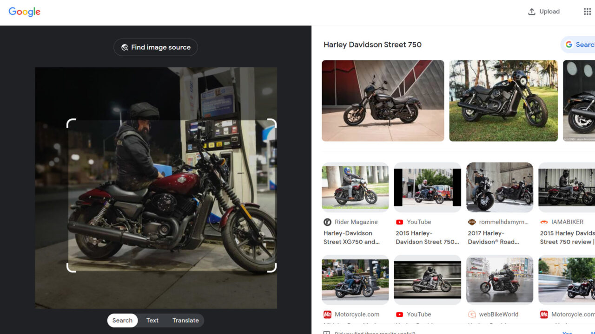Click the webBikeWorld helmet icon
The height and width of the screenshot is (334, 595).
[x=472, y=314]
